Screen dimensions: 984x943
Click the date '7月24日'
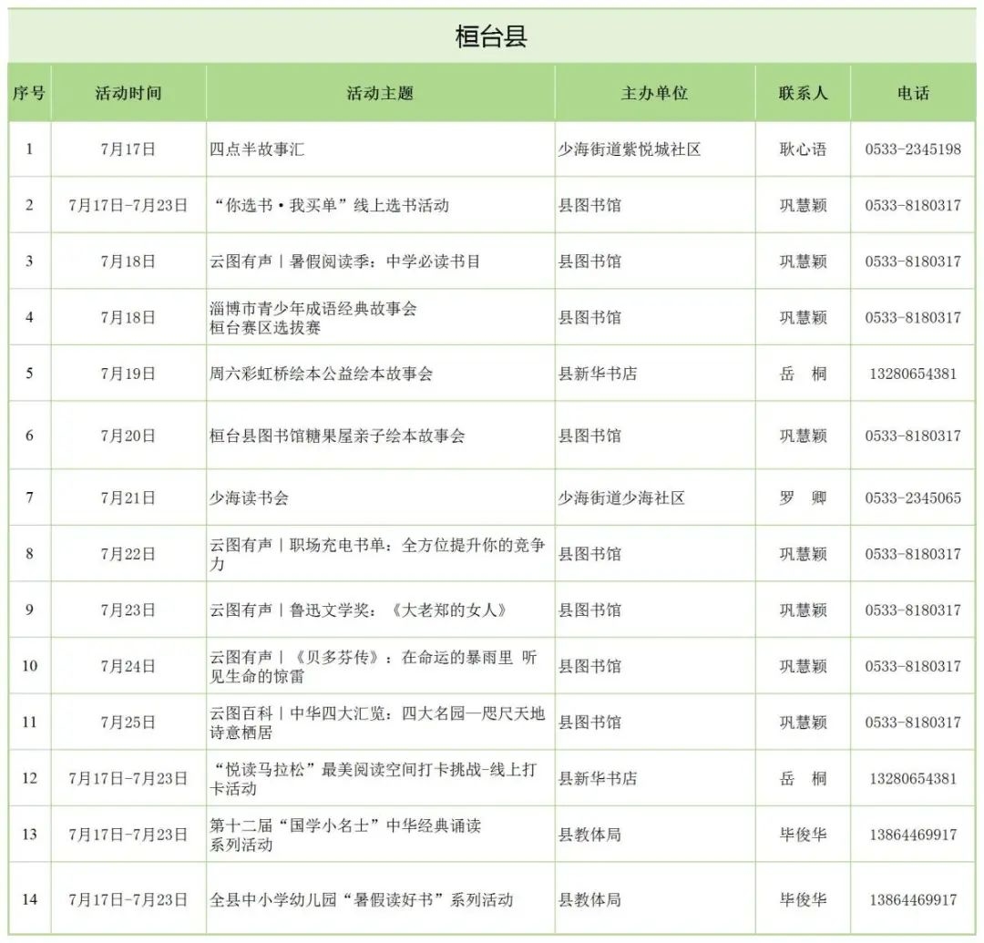click(128, 666)
